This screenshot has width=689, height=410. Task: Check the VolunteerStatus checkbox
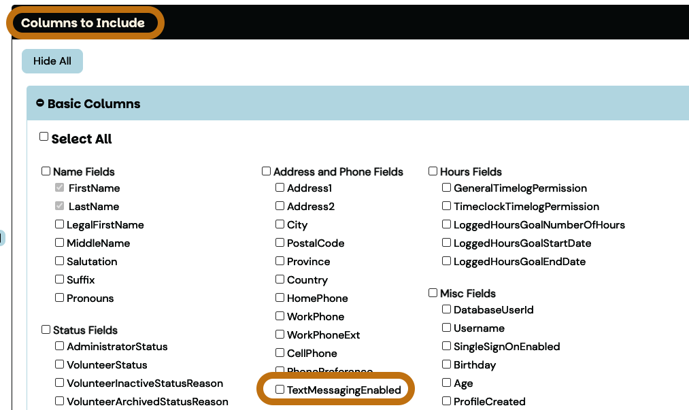[x=60, y=364]
